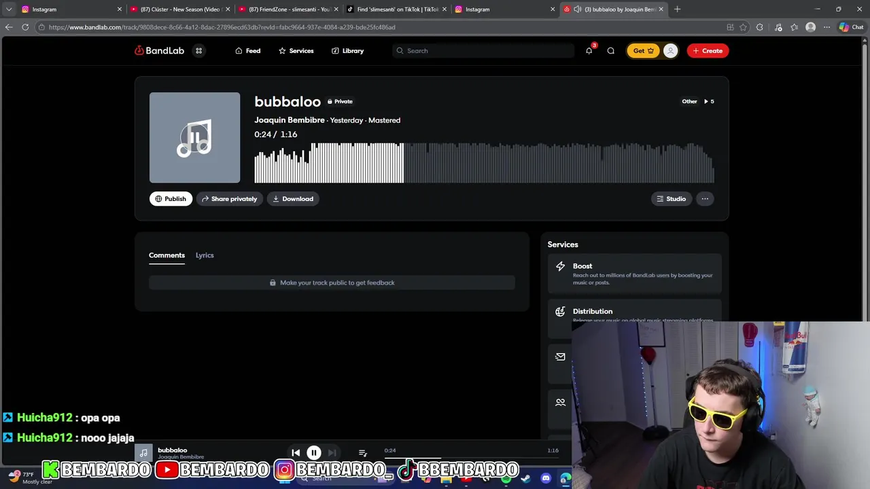Bookmark this page with star icon
Image resolution: width=870 pixels, height=489 pixels.
743,27
